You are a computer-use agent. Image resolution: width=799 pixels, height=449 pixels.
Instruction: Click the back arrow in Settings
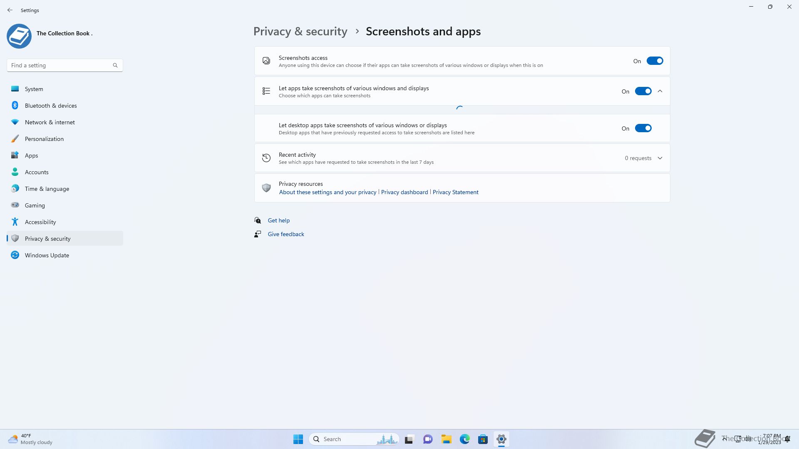pyautogui.click(x=10, y=10)
